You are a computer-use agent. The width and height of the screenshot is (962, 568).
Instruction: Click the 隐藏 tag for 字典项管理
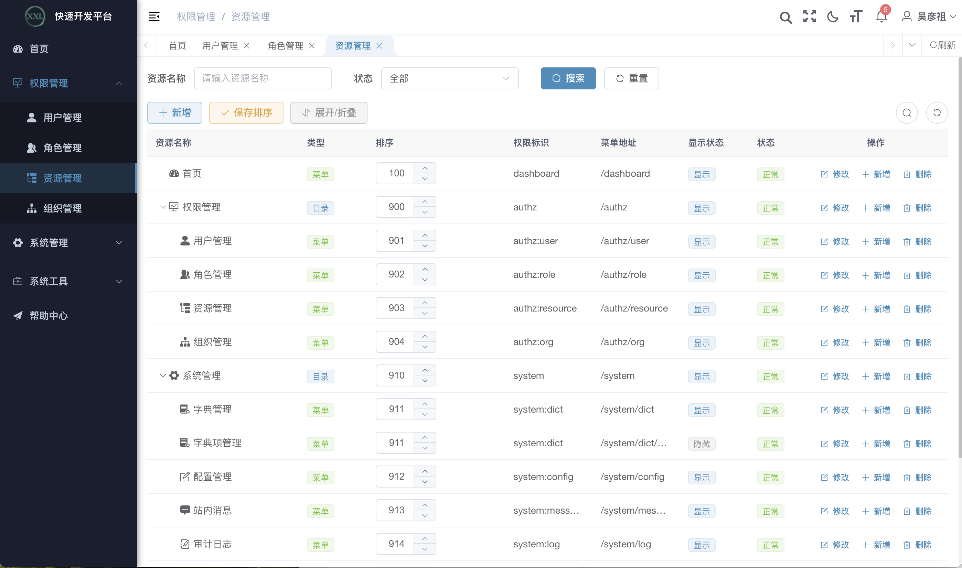(x=702, y=444)
